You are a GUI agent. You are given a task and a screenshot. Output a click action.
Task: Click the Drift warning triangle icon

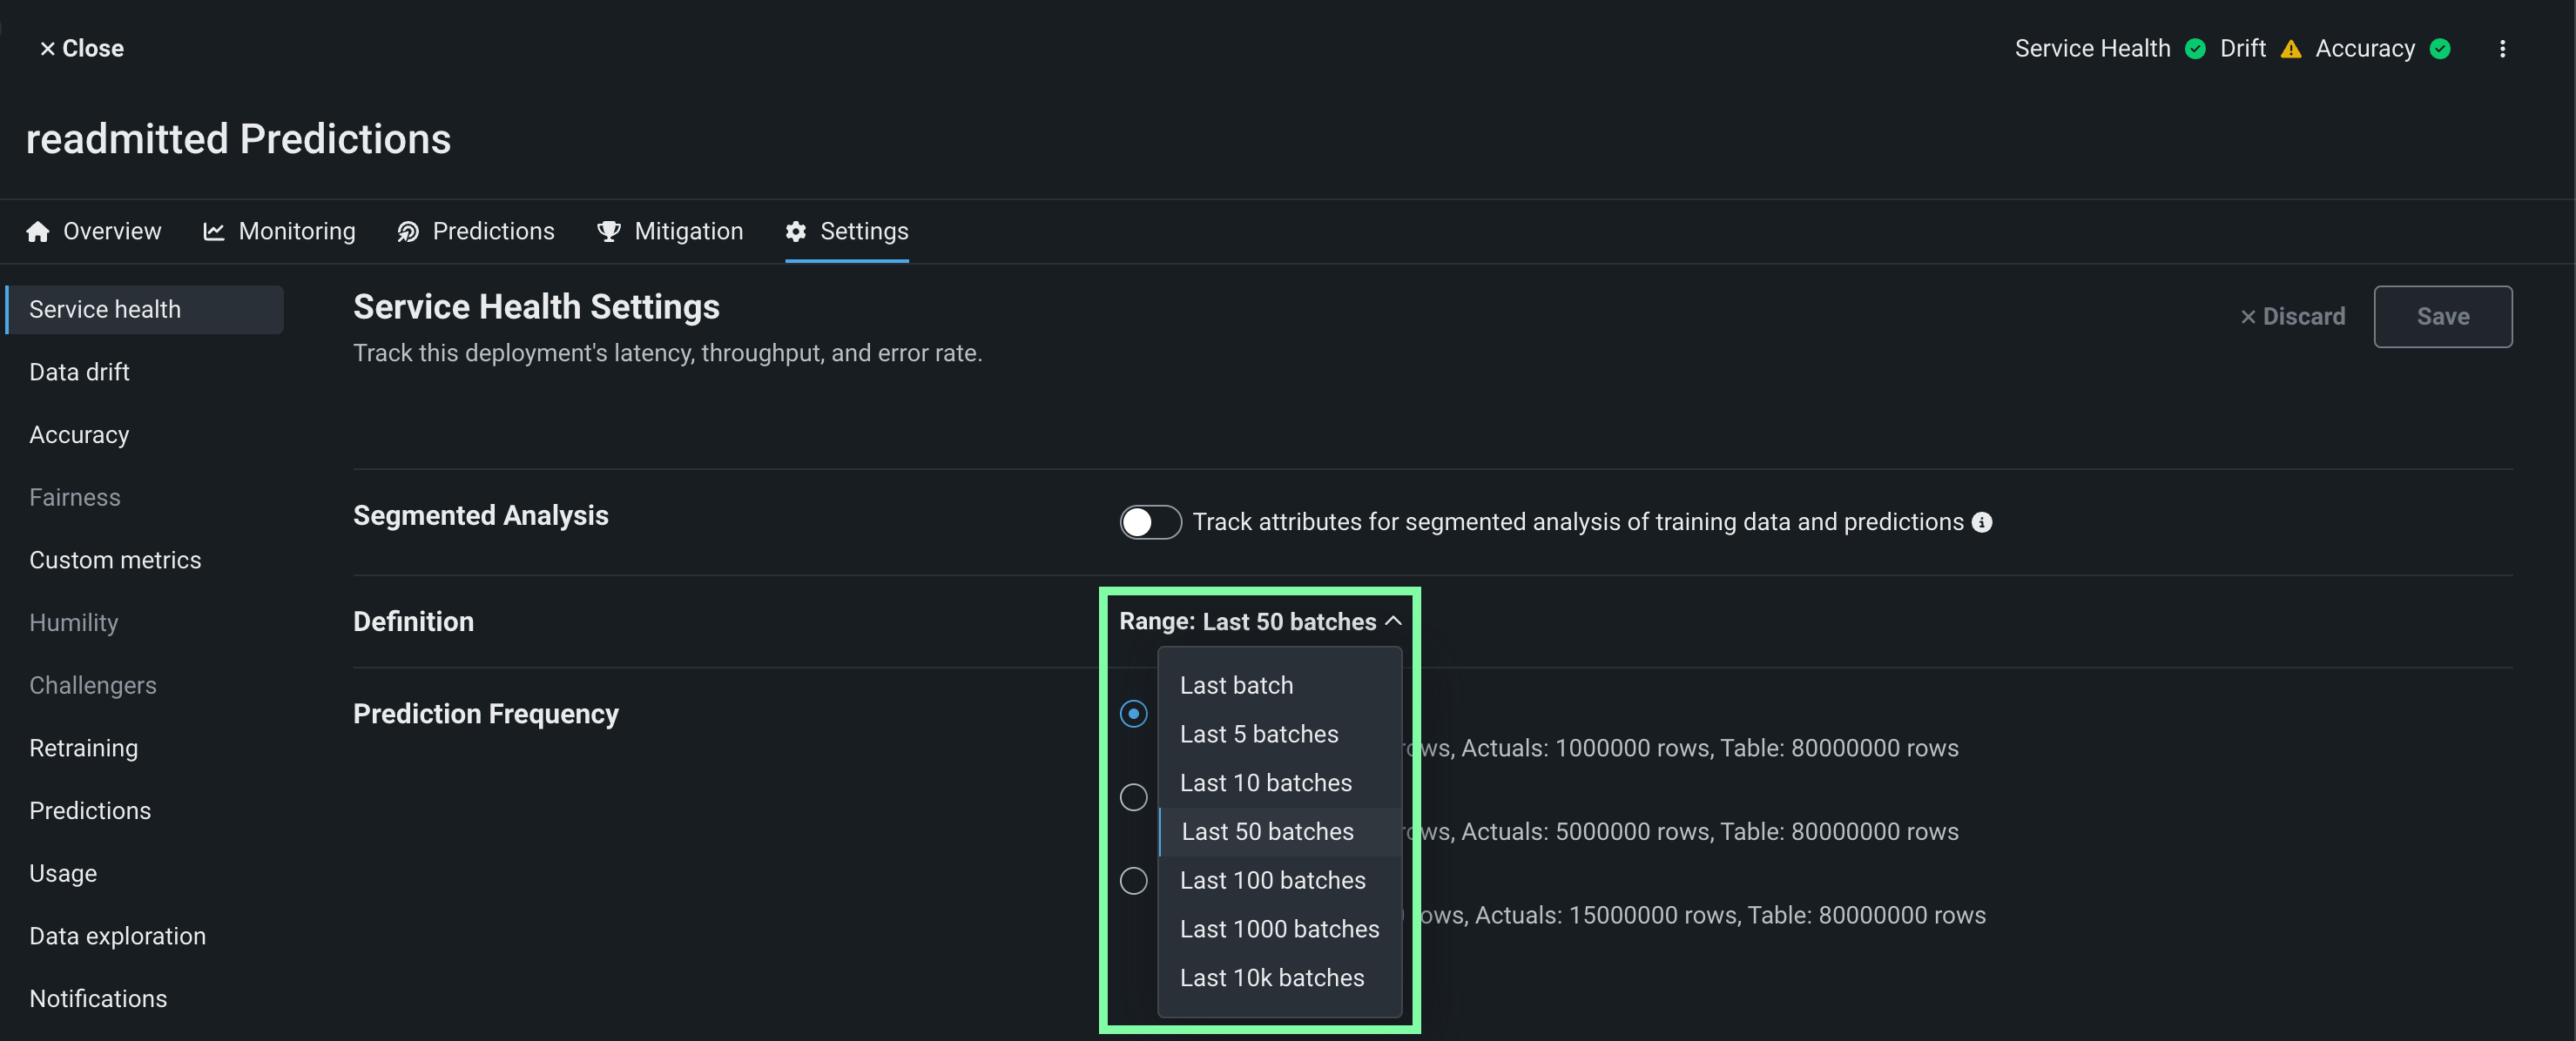(x=2290, y=49)
